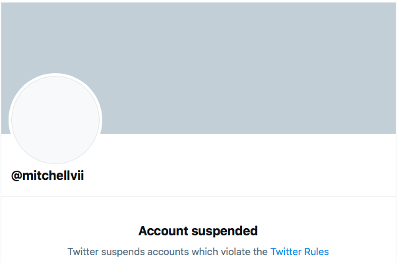The height and width of the screenshot is (263, 401).
Task: Click the Account suspended heading
Action: 198,231
